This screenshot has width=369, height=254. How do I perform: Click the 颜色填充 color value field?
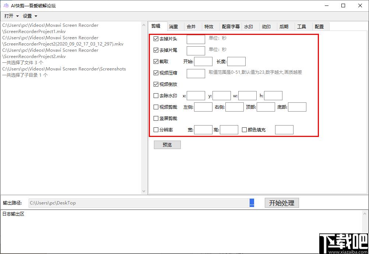click(x=284, y=130)
